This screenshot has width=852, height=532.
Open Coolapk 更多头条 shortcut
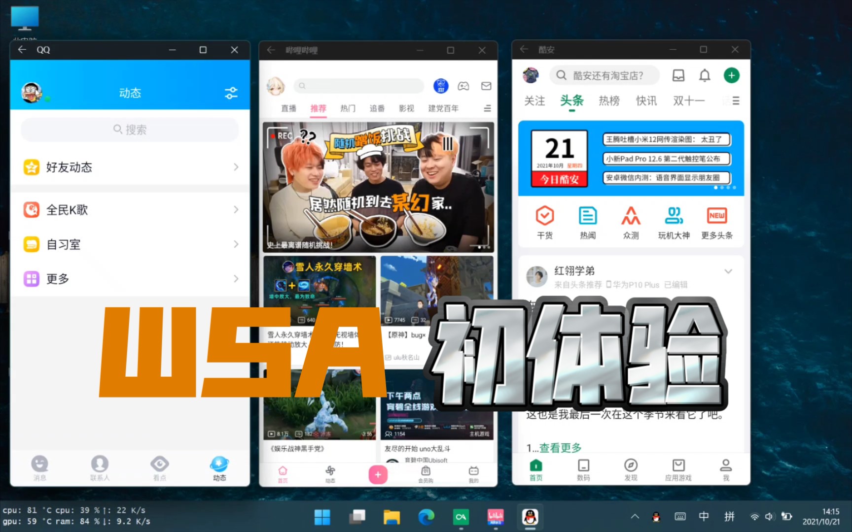717,222
